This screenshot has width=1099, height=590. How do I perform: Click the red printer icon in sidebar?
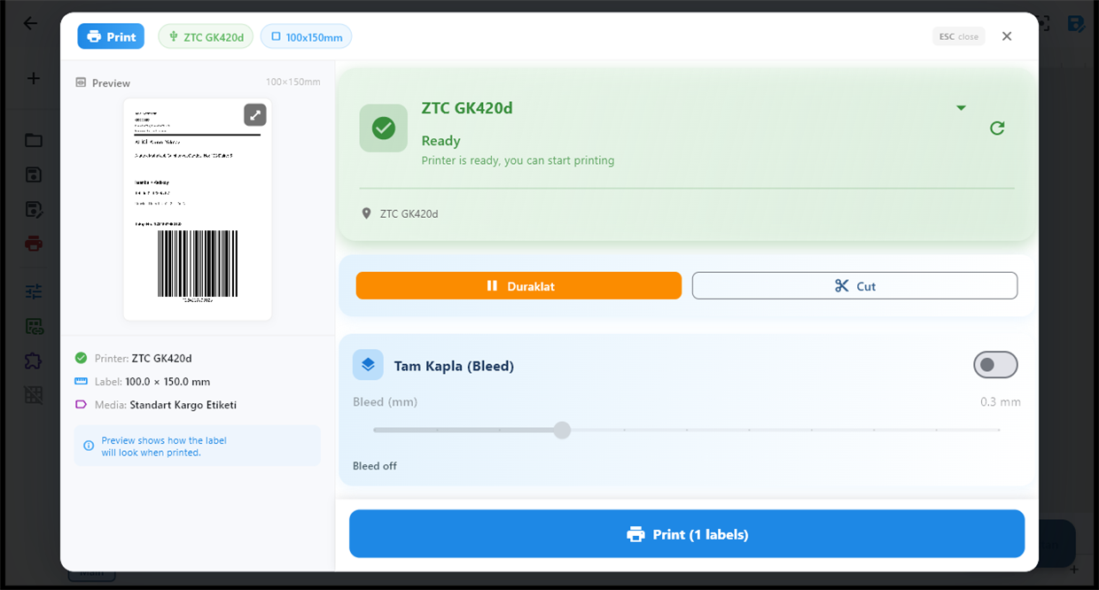tap(34, 244)
